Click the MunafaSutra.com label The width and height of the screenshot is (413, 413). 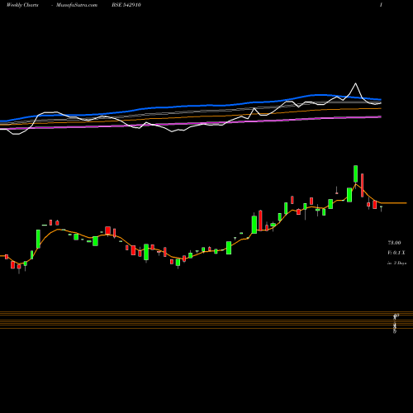(77, 5)
